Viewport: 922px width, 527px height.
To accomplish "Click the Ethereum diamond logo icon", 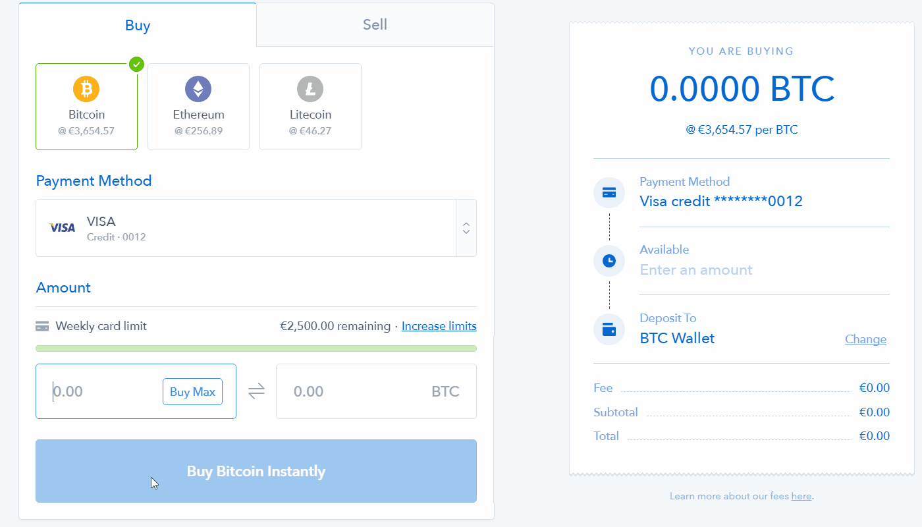I will coord(198,88).
